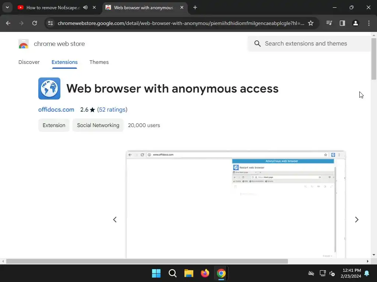Close the How to remove NoEscape tab

pyautogui.click(x=94, y=7)
